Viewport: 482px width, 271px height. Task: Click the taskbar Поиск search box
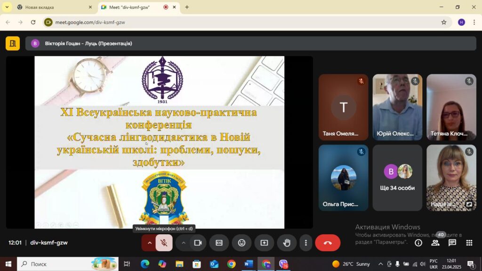[x=68, y=264]
